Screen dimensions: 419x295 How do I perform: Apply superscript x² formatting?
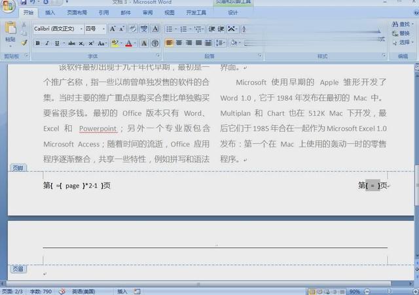(91, 43)
